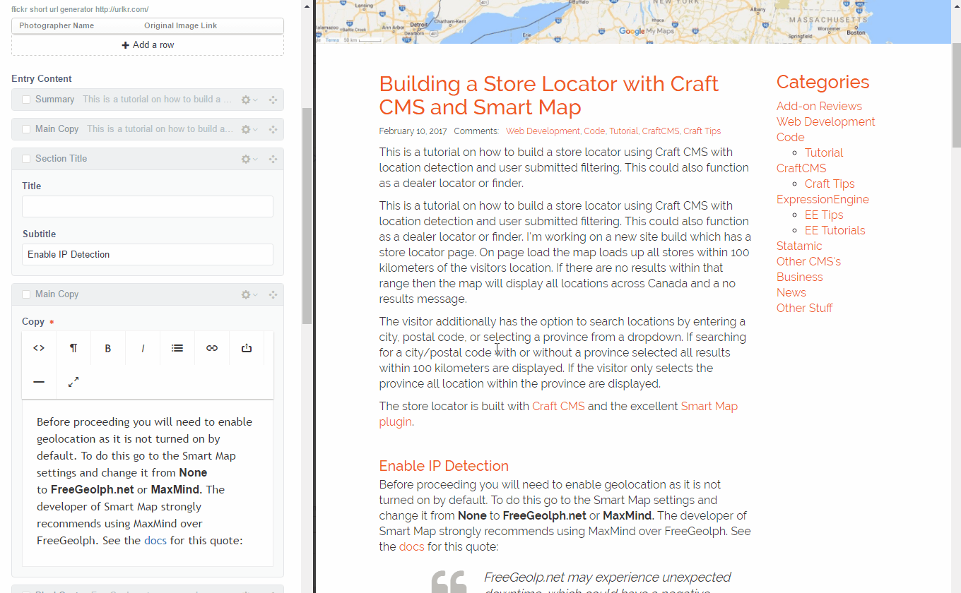This screenshot has width=961, height=593.
Task: Open the collapsed Main Copy gear menu
Action: (249, 130)
